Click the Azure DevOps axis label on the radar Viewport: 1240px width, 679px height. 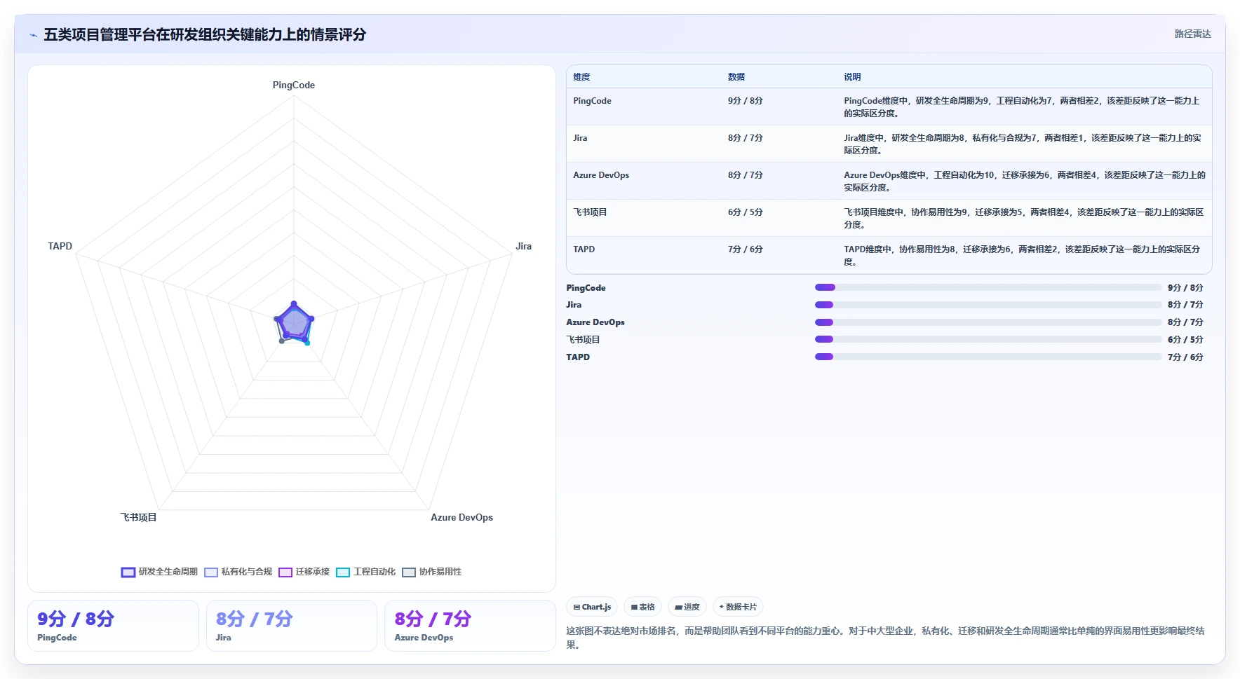pos(461,518)
